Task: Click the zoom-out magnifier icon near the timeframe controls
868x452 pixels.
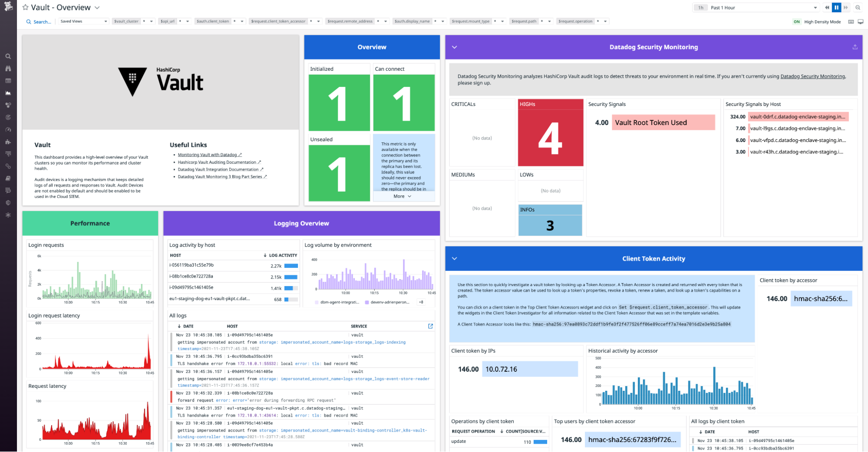Action: [x=858, y=7]
